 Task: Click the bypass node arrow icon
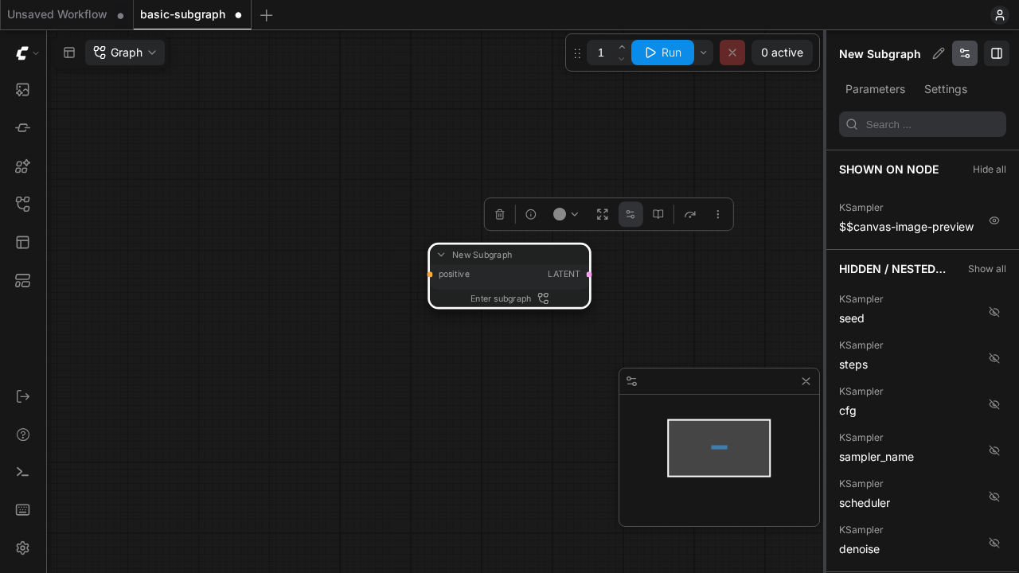(x=690, y=214)
